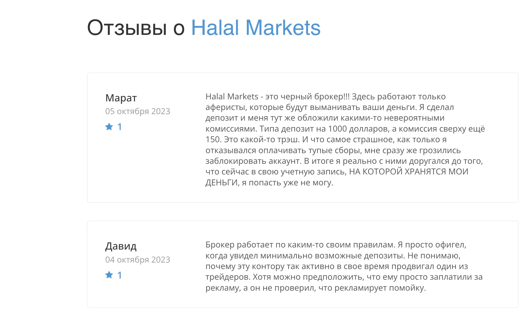This screenshot has width=531, height=327.
Task: Select reviewer name Давид
Action: point(121,246)
